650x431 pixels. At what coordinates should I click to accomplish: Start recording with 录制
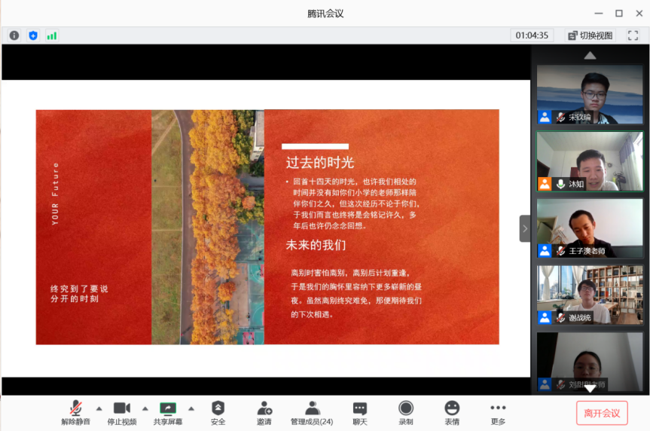pos(406,412)
